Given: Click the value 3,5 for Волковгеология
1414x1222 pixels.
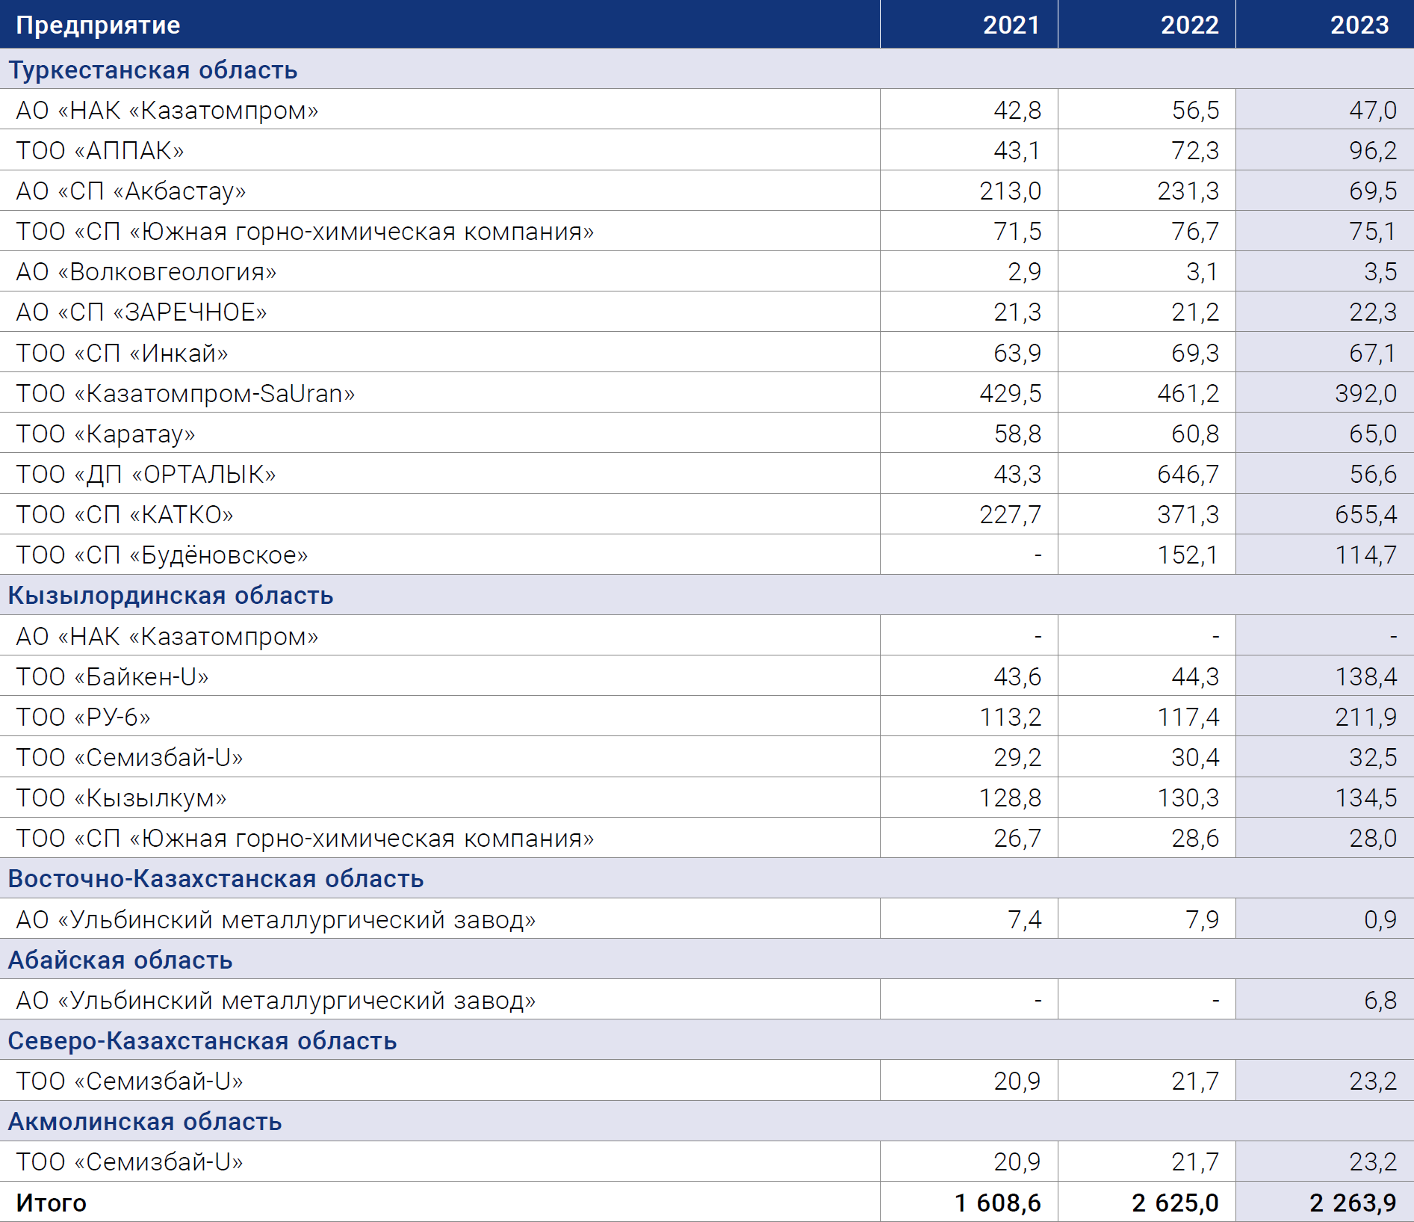Looking at the screenshot, I should pyautogui.click(x=1380, y=271).
